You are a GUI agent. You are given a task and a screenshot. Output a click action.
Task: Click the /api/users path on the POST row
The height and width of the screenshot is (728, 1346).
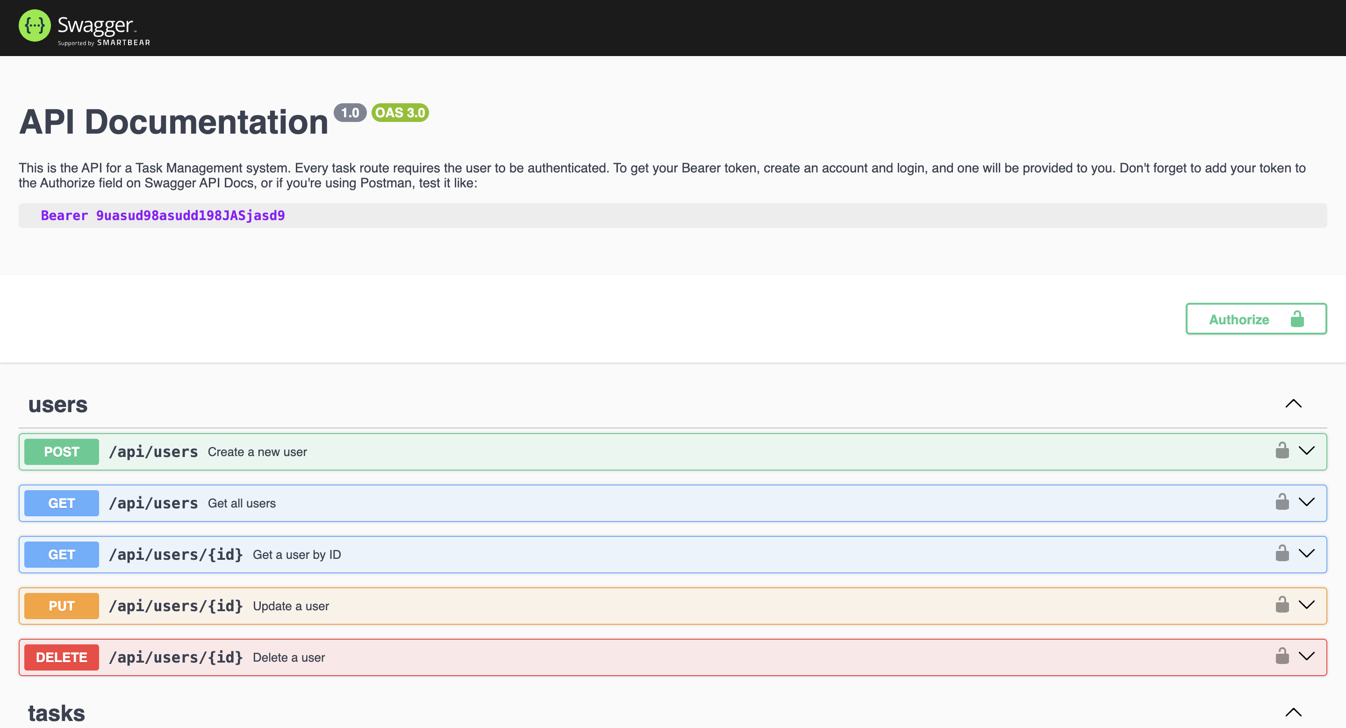[153, 452]
